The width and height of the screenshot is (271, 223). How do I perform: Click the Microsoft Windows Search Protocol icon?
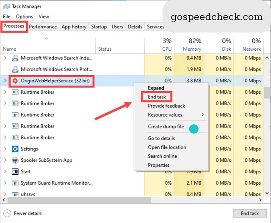pos(15,69)
